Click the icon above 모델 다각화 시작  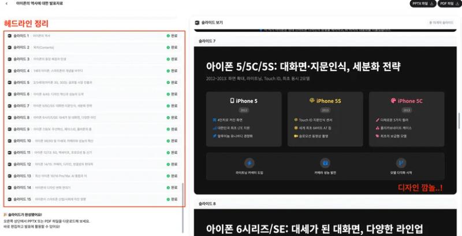pyautogui.click(x=401, y=163)
